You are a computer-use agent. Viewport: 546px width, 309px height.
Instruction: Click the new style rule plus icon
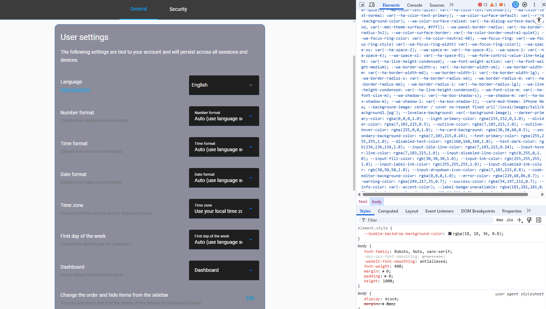point(519,220)
